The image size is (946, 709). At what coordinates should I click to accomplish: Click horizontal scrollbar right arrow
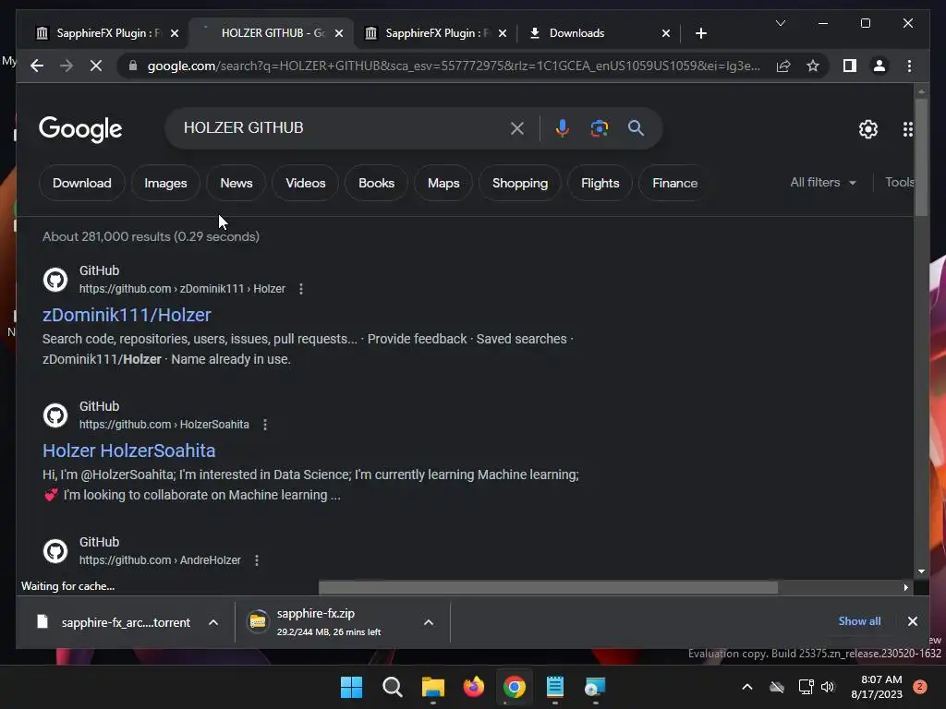tap(905, 587)
